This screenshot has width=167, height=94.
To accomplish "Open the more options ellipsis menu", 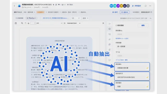I will tap(150, 6).
